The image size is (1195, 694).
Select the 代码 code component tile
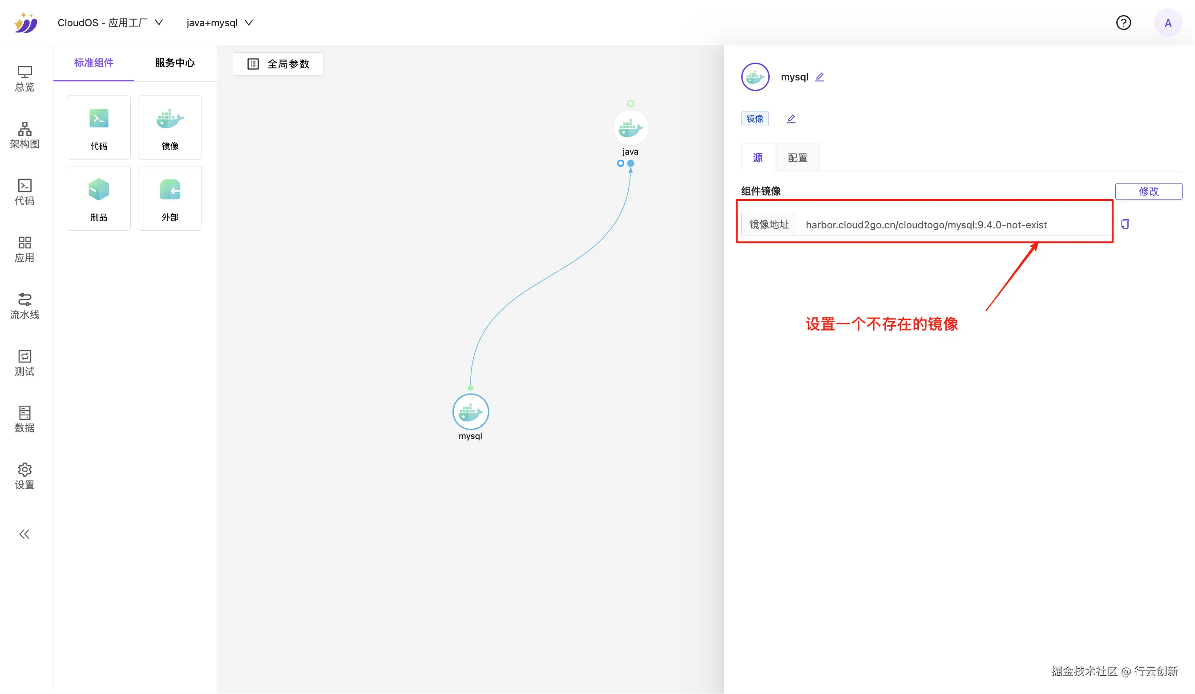[x=99, y=128]
